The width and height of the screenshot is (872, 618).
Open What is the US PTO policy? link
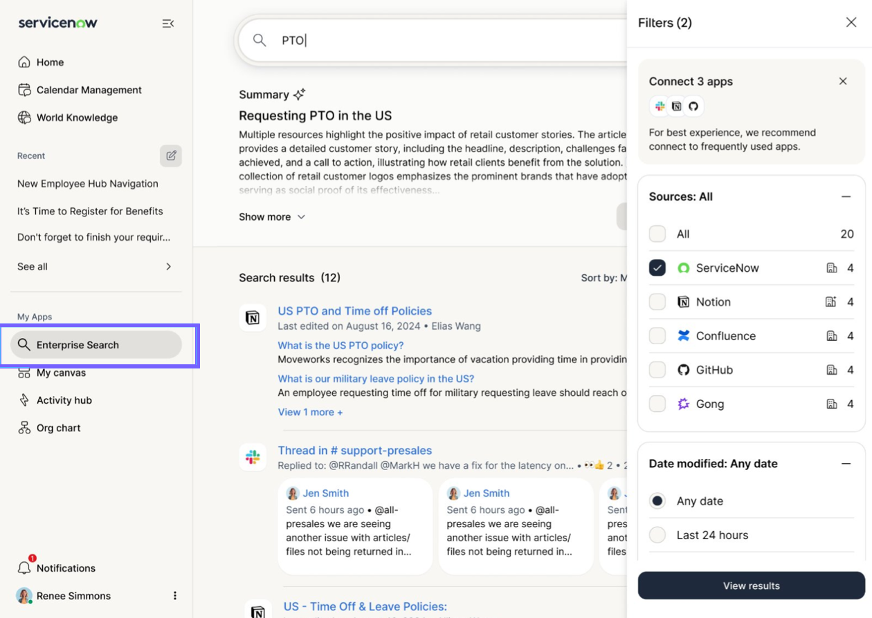pyautogui.click(x=340, y=346)
